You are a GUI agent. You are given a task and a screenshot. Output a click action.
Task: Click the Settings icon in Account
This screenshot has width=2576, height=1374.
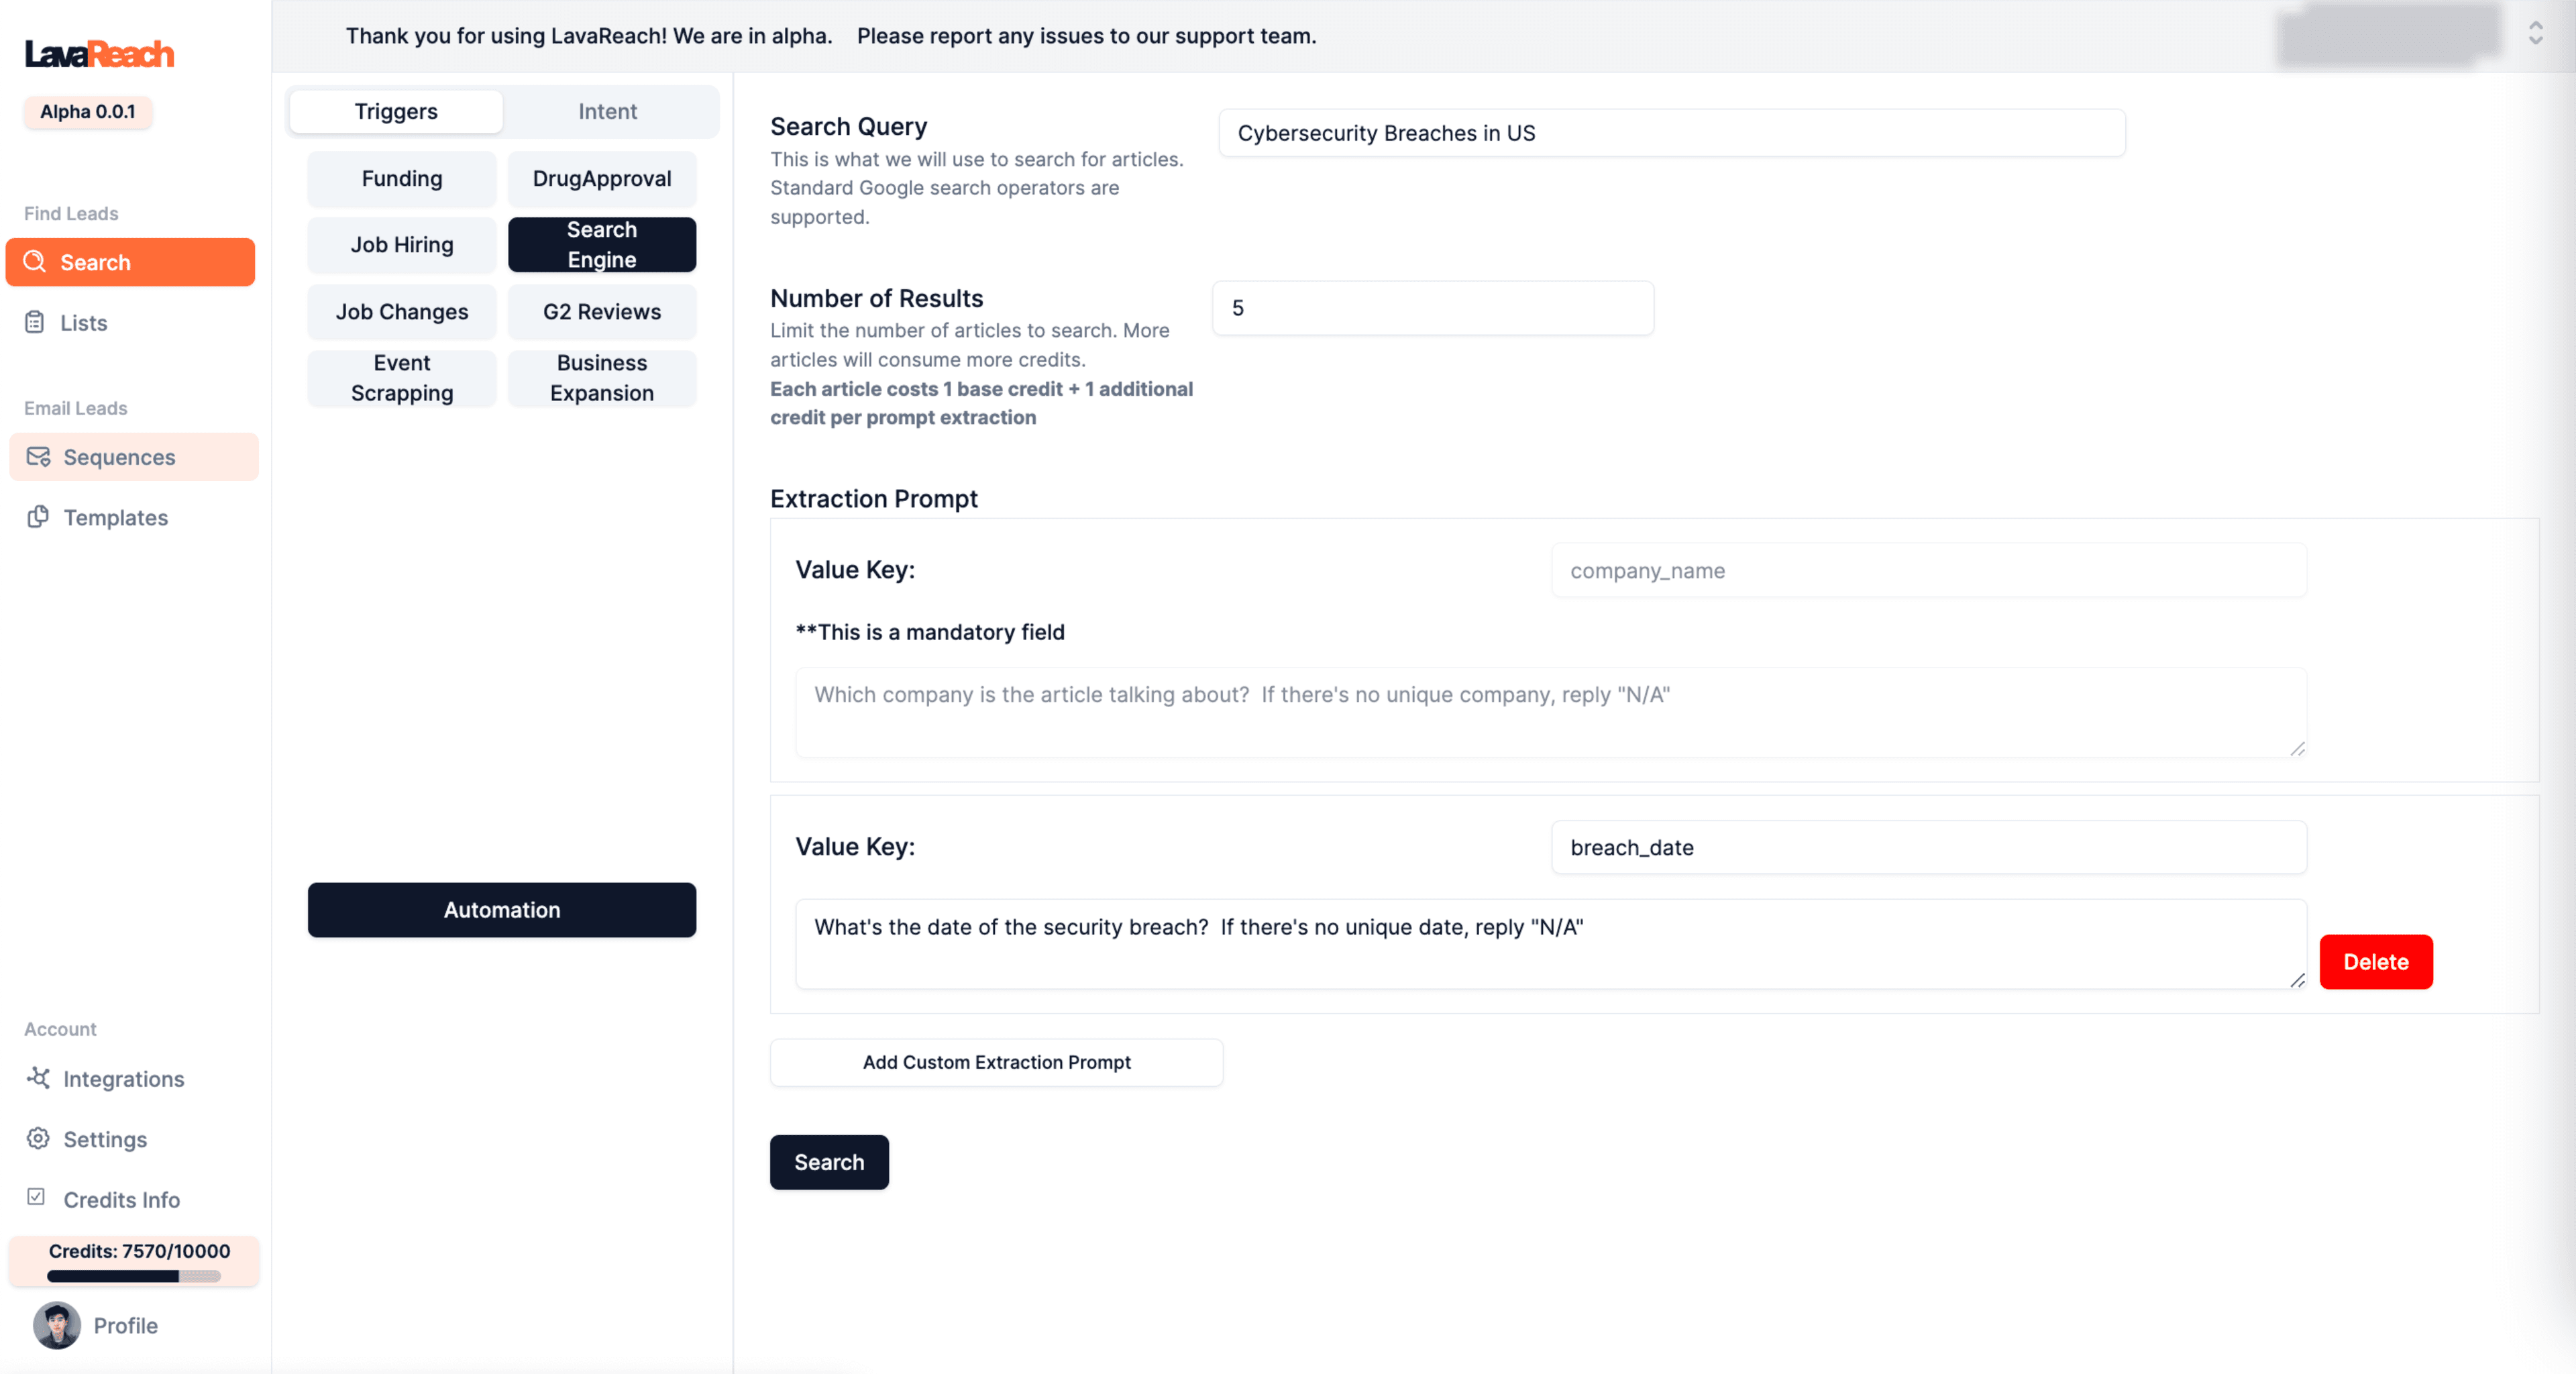38,1137
